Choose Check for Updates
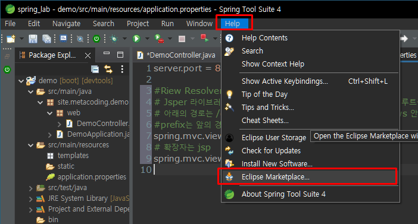This screenshot has width=418, height=224. click(311, 151)
